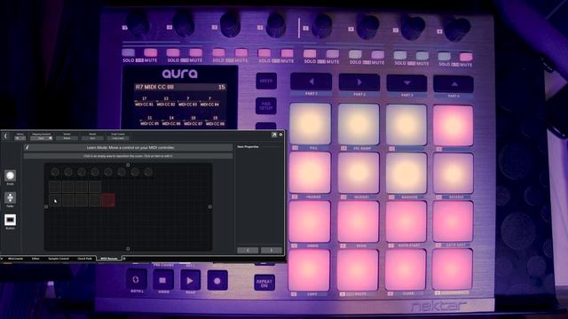
Task: Click the REPEAT ON button on the Aura
Action: 264,282
